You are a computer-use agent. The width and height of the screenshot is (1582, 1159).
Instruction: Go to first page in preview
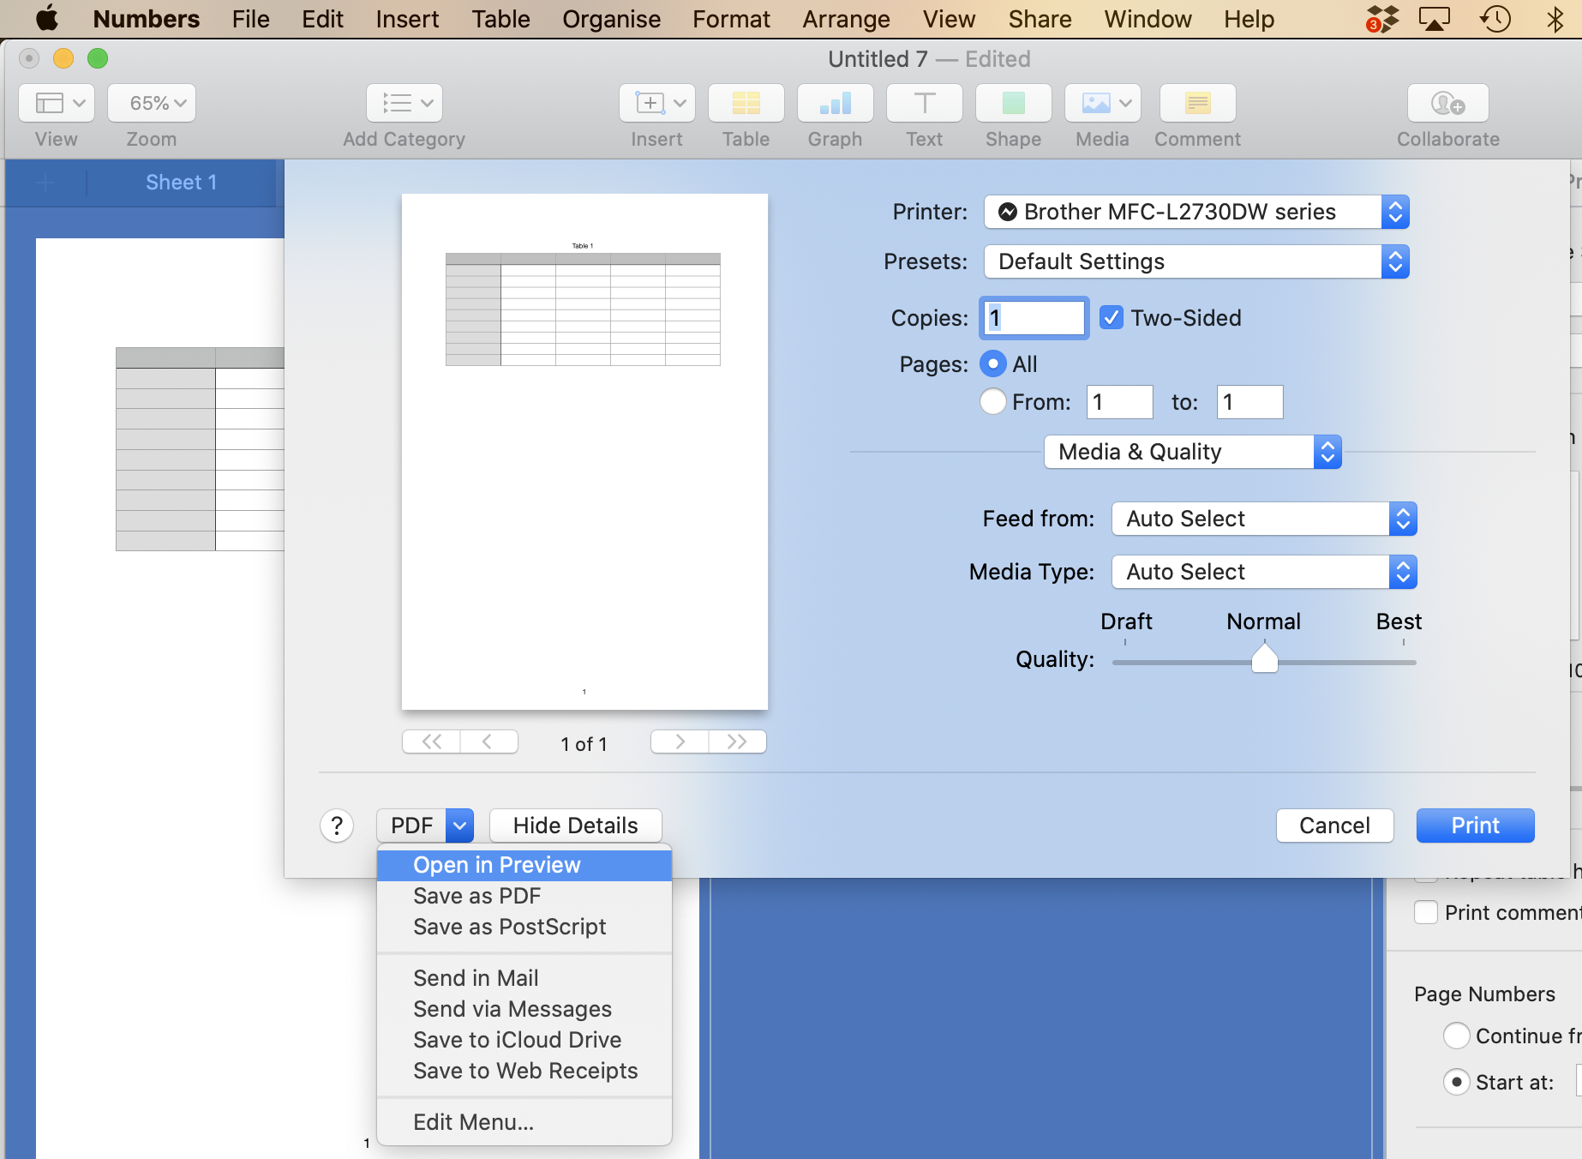(432, 742)
